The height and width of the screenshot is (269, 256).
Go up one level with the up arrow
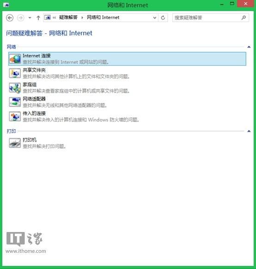coord(38,18)
